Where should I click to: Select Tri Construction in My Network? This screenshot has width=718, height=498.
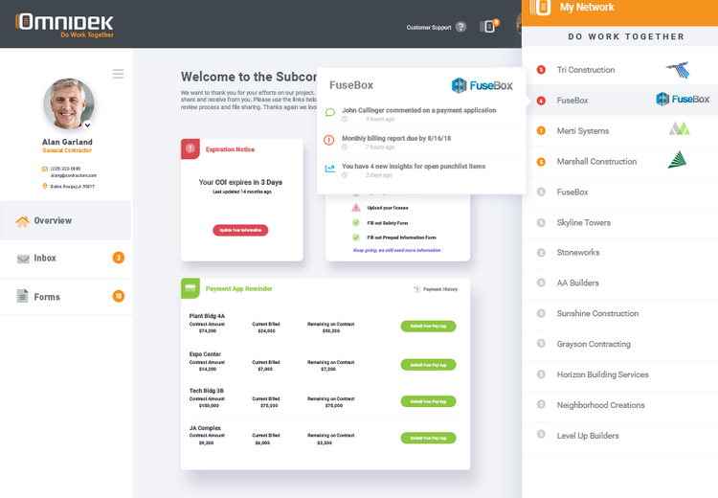pos(620,70)
